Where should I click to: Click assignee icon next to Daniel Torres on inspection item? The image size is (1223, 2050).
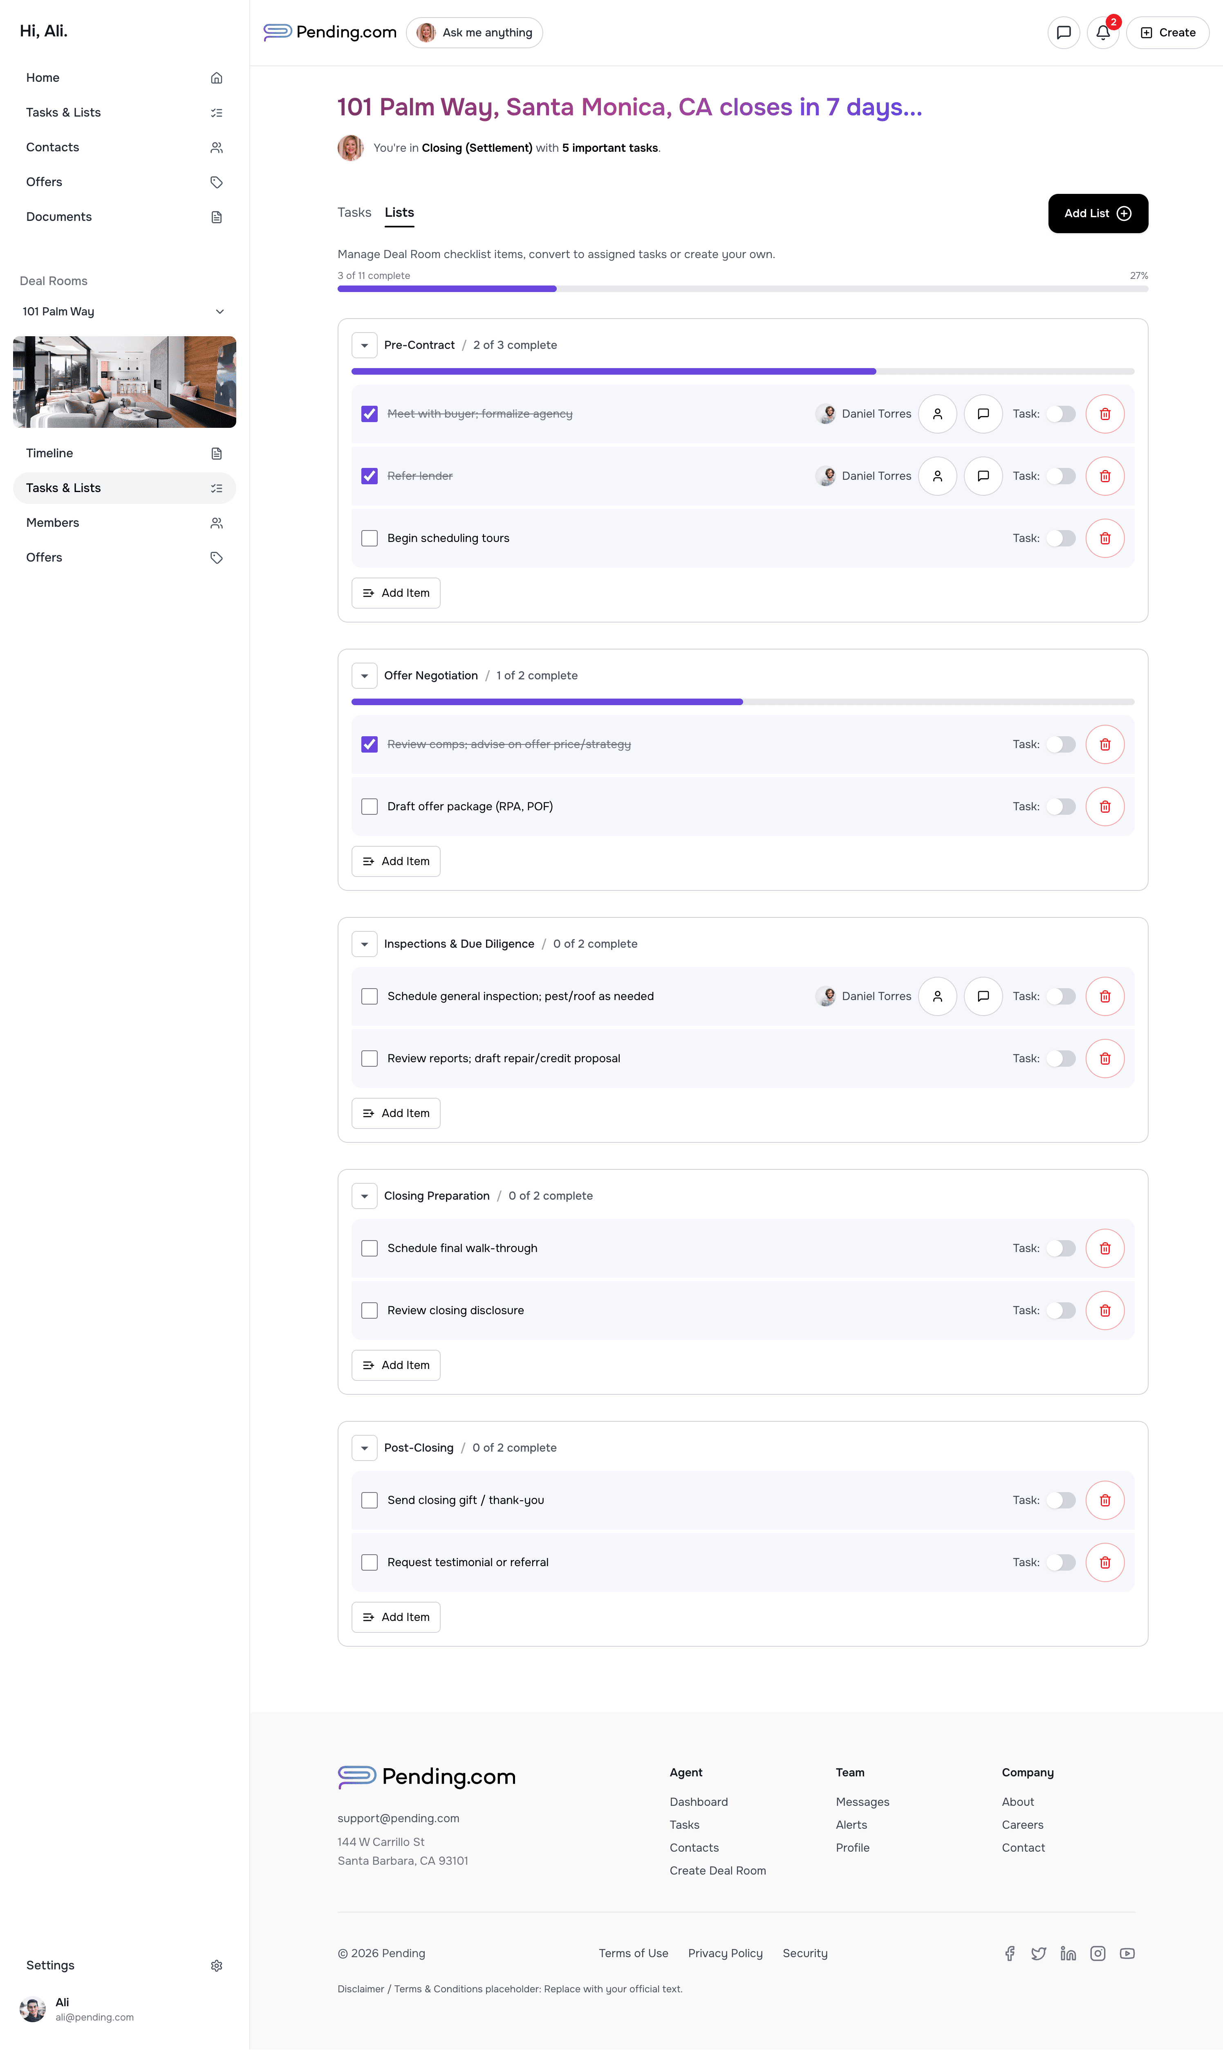(x=937, y=996)
